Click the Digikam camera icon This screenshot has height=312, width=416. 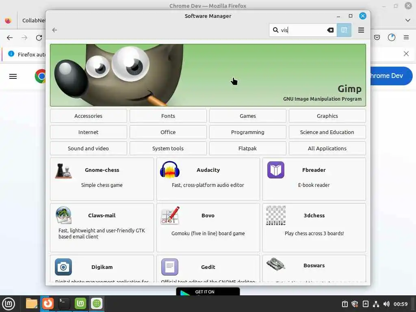coord(63,267)
